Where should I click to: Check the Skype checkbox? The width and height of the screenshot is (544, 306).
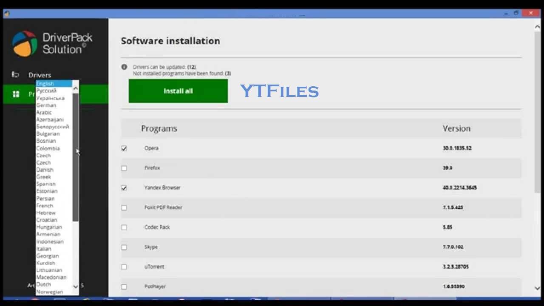tap(124, 247)
